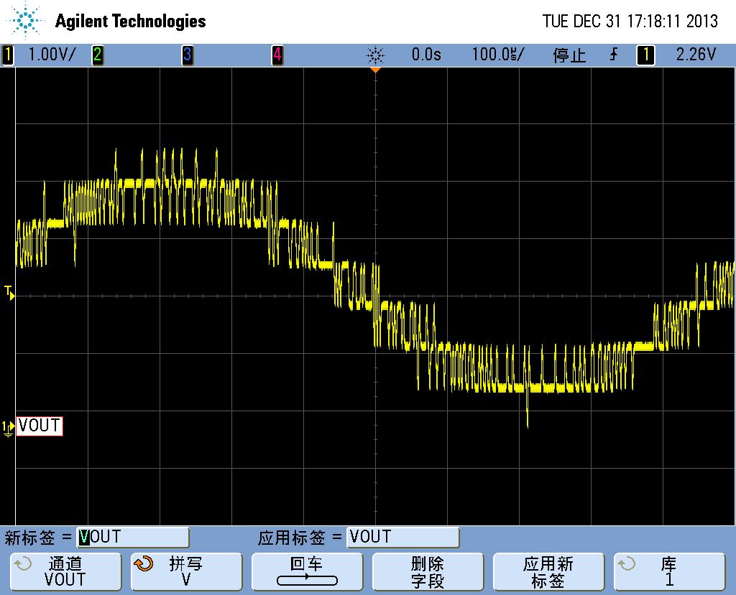Click the time reference snowflake icon

point(375,55)
